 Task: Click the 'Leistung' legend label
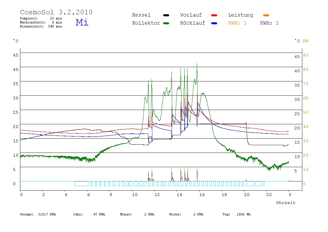point(241,15)
